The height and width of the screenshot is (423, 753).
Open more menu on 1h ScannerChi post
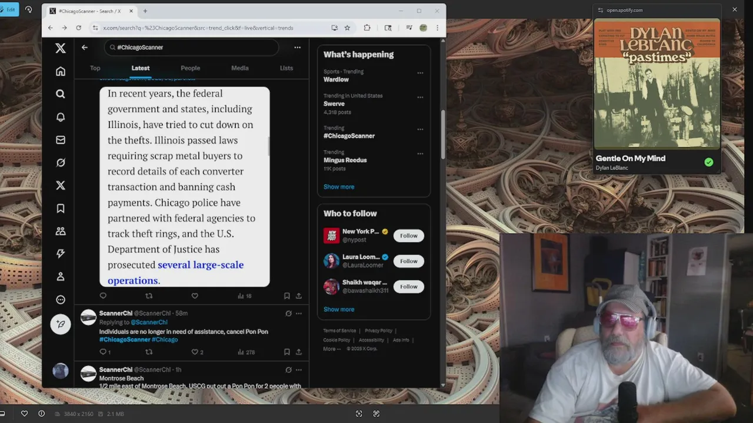click(299, 370)
